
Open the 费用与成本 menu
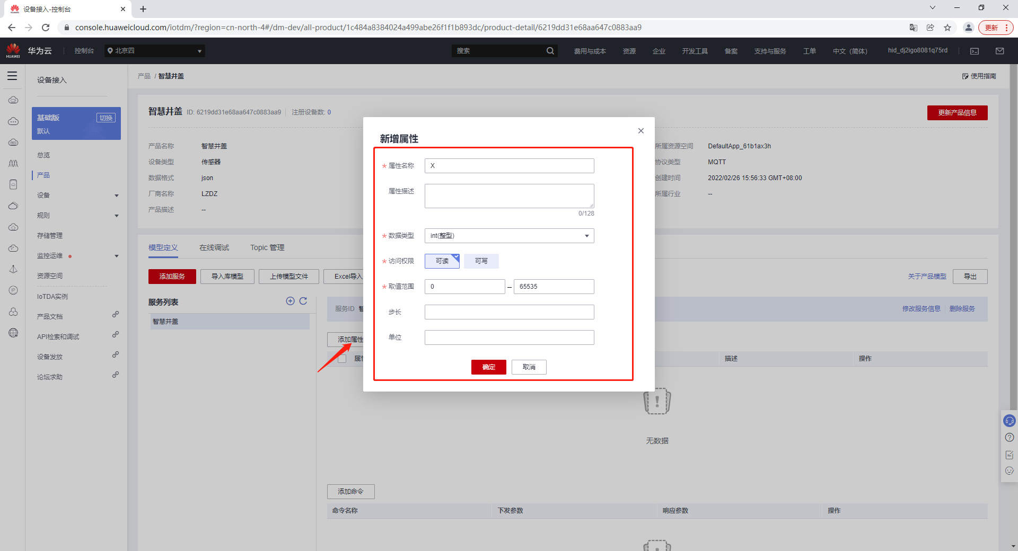click(x=590, y=51)
